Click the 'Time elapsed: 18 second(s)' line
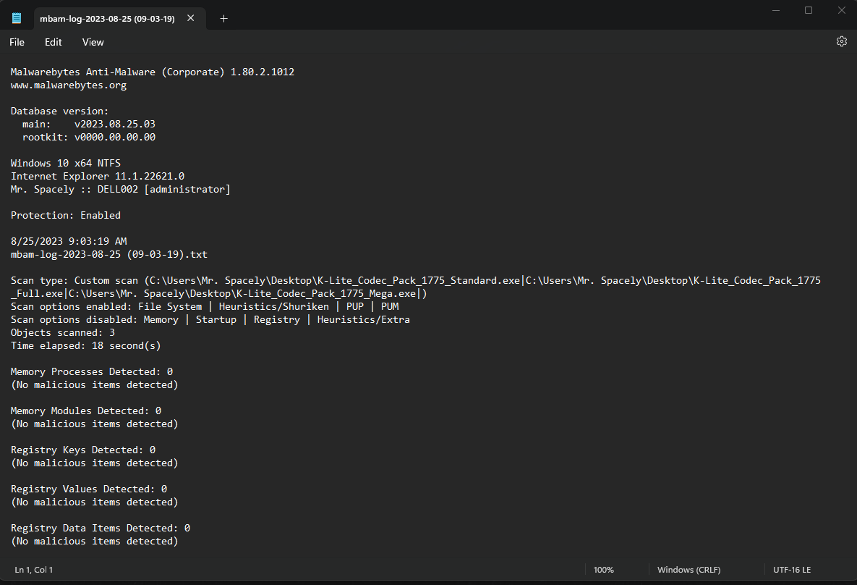The image size is (857, 585). [86, 346]
